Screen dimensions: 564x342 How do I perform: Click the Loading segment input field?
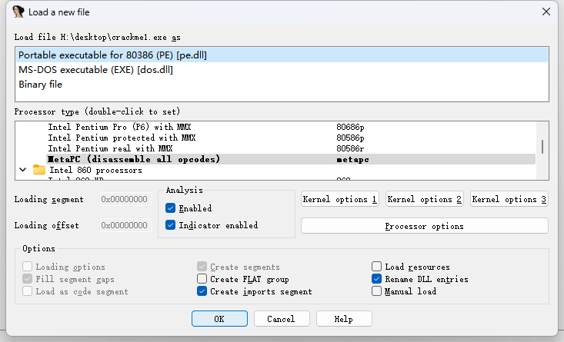[x=126, y=199]
